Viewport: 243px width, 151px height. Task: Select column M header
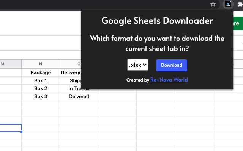click(11, 64)
